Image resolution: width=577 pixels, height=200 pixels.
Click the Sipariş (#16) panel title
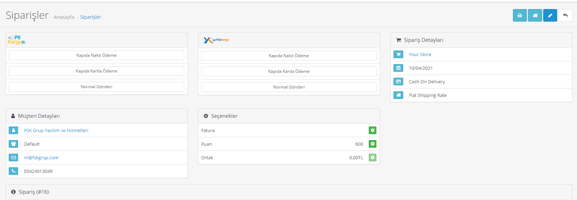[34, 192]
